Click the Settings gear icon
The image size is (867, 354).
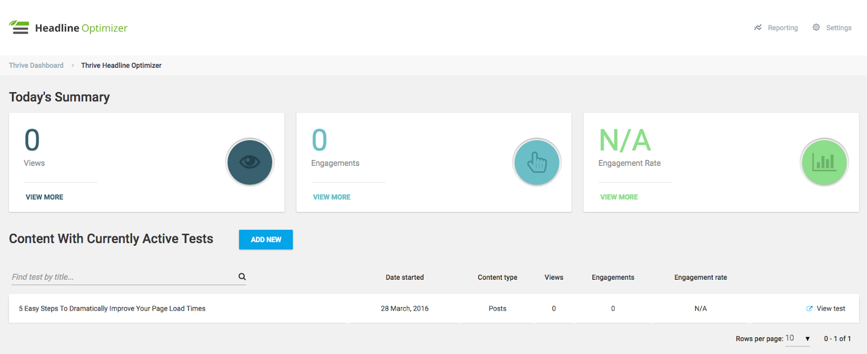coord(816,28)
